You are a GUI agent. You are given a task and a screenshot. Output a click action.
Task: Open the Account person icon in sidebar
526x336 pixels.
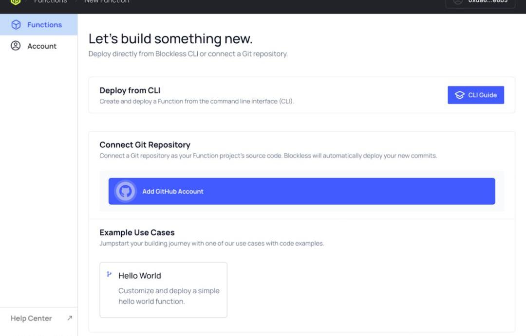(16, 46)
